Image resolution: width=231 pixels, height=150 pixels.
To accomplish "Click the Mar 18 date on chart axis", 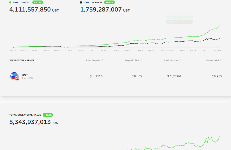I will 13,51.
